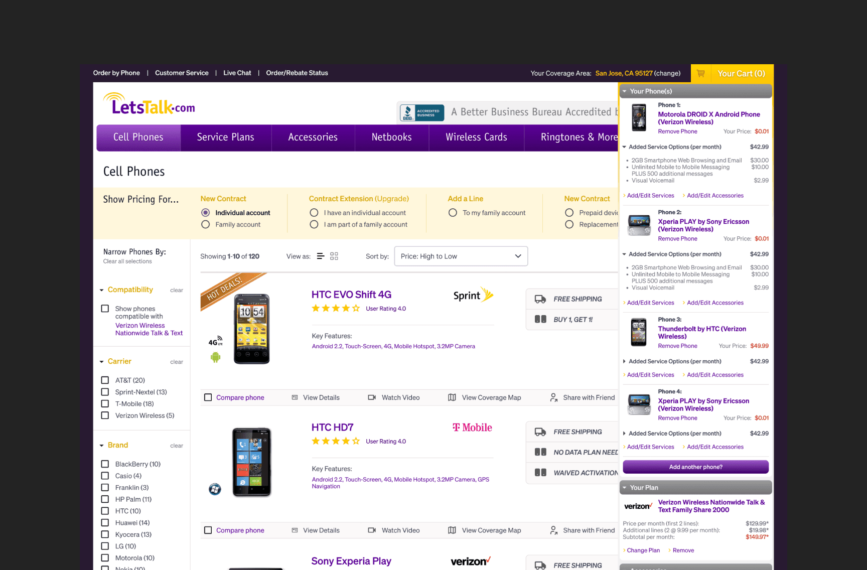Select the Family account radio button

click(205, 224)
